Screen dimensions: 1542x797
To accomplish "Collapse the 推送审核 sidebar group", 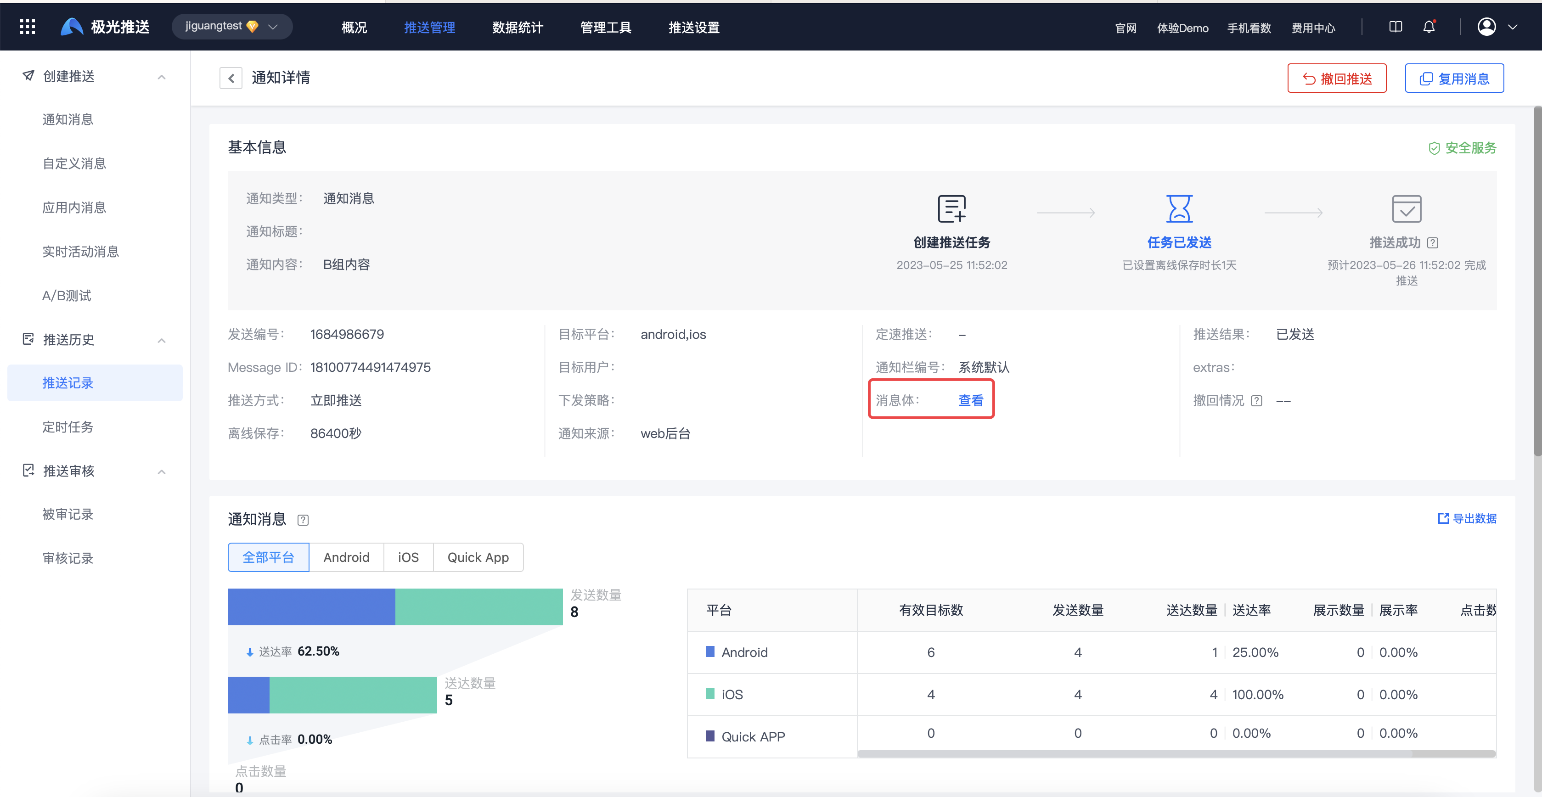I will point(161,472).
